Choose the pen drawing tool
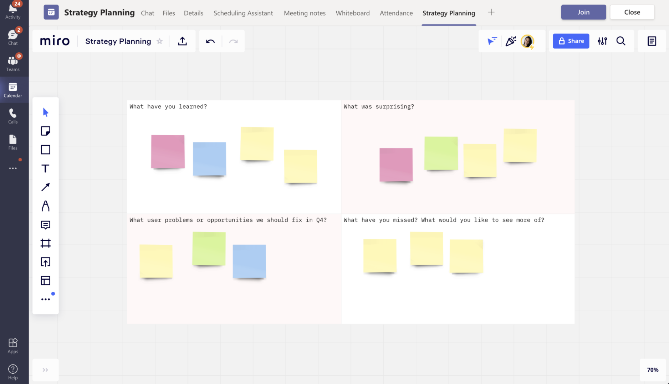The height and width of the screenshot is (384, 669). point(45,206)
